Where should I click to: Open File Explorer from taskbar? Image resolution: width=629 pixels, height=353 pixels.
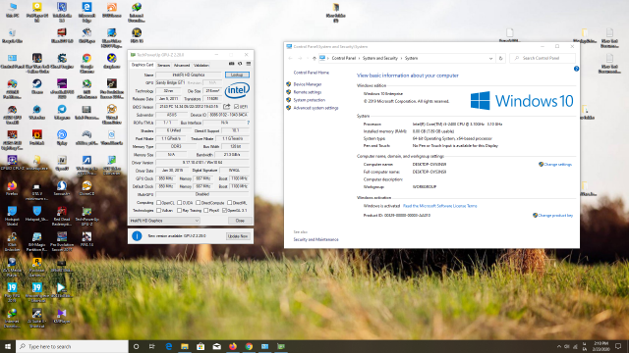(x=185, y=346)
